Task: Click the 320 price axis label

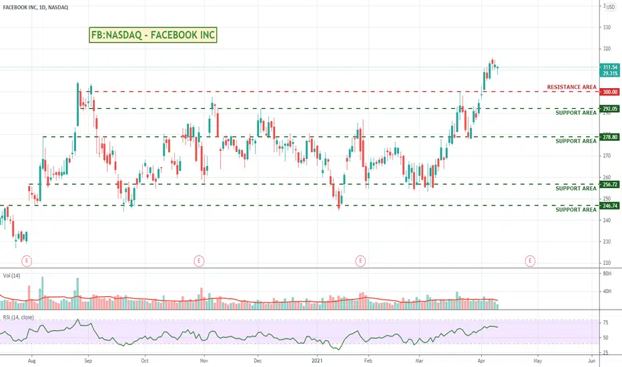Action: (607, 49)
